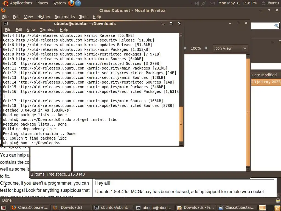This screenshot has height=211, width=281.
Task: Open Firefox History menu
Action: (44, 17)
